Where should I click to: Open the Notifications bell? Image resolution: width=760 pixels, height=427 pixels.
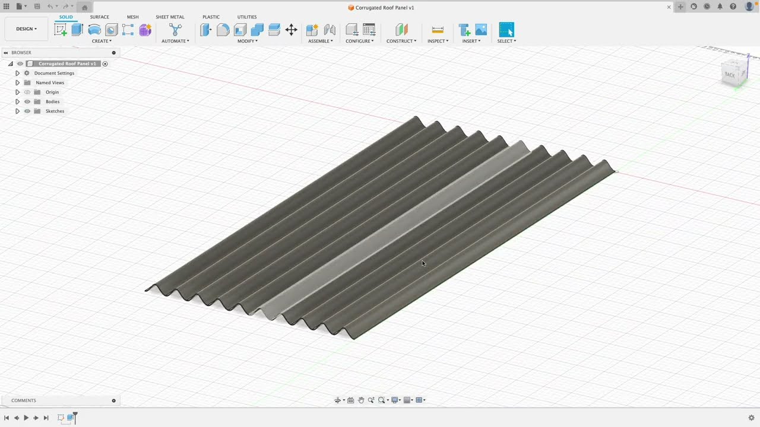(x=720, y=7)
